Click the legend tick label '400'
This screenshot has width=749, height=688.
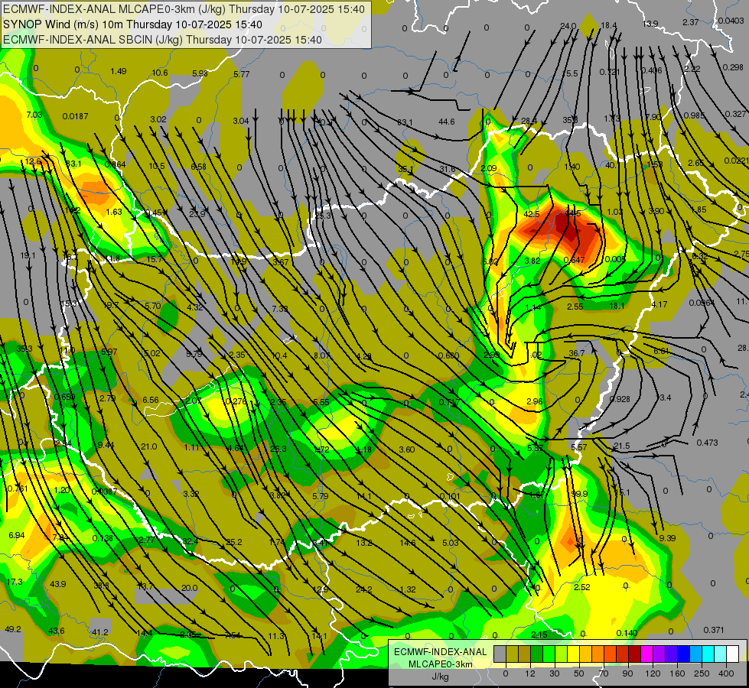click(726, 673)
